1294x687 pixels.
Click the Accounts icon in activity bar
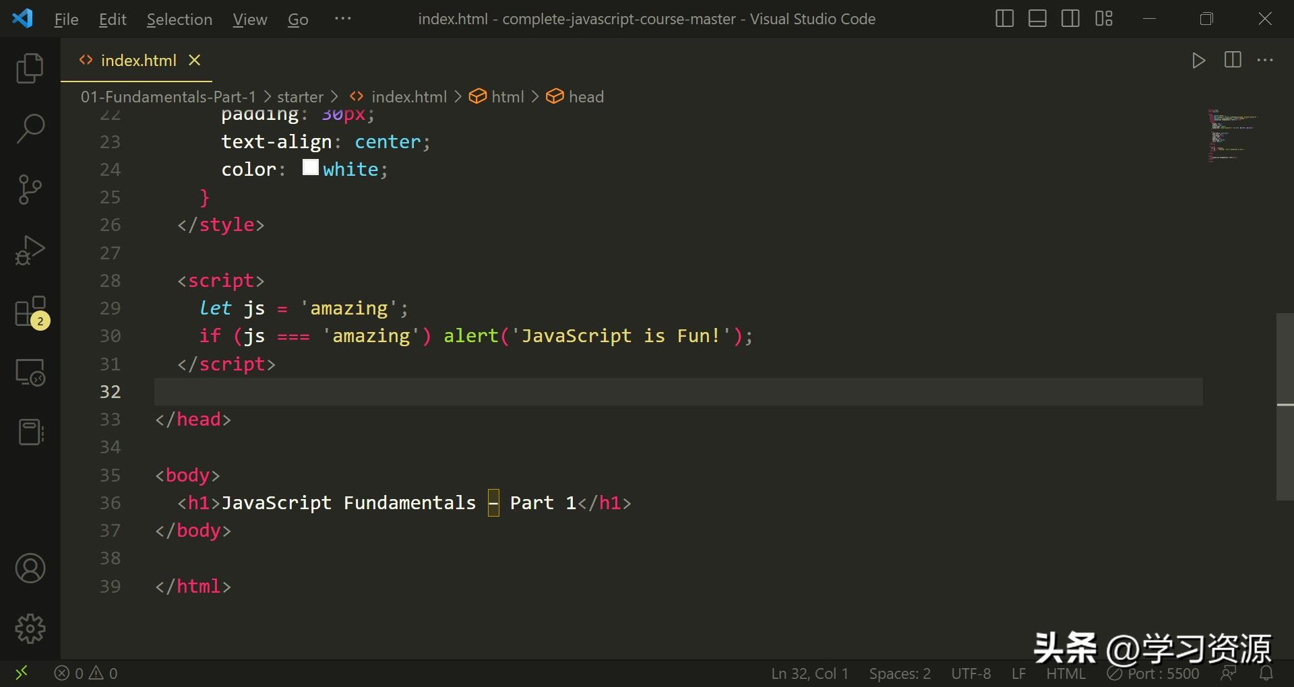point(30,568)
